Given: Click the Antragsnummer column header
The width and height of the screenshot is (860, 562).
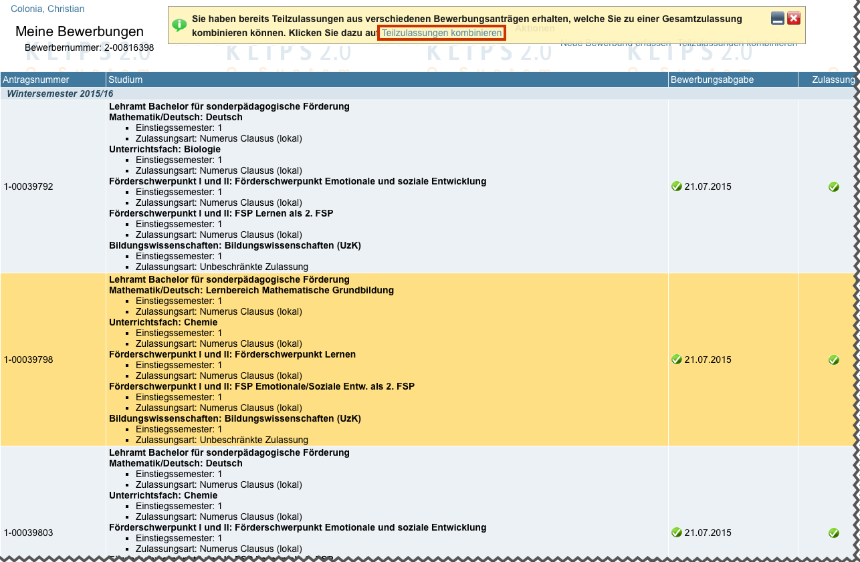Looking at the screenshot, I should point(53,80).
